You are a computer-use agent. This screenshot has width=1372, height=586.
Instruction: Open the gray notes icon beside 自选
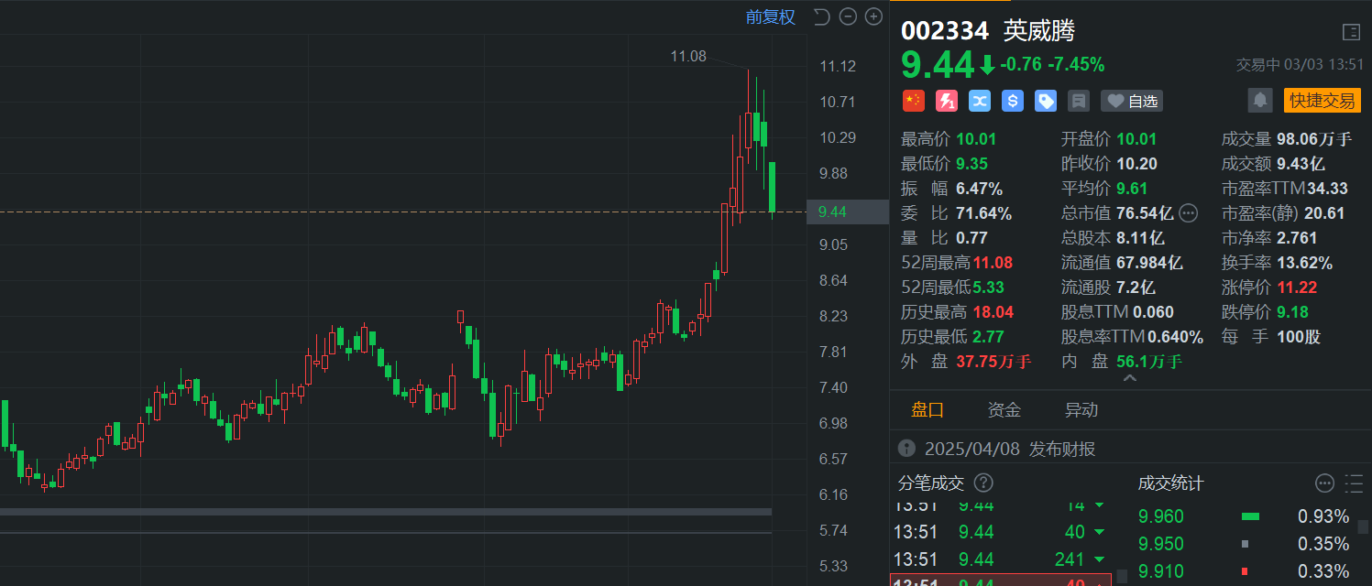pos(1079,101)
